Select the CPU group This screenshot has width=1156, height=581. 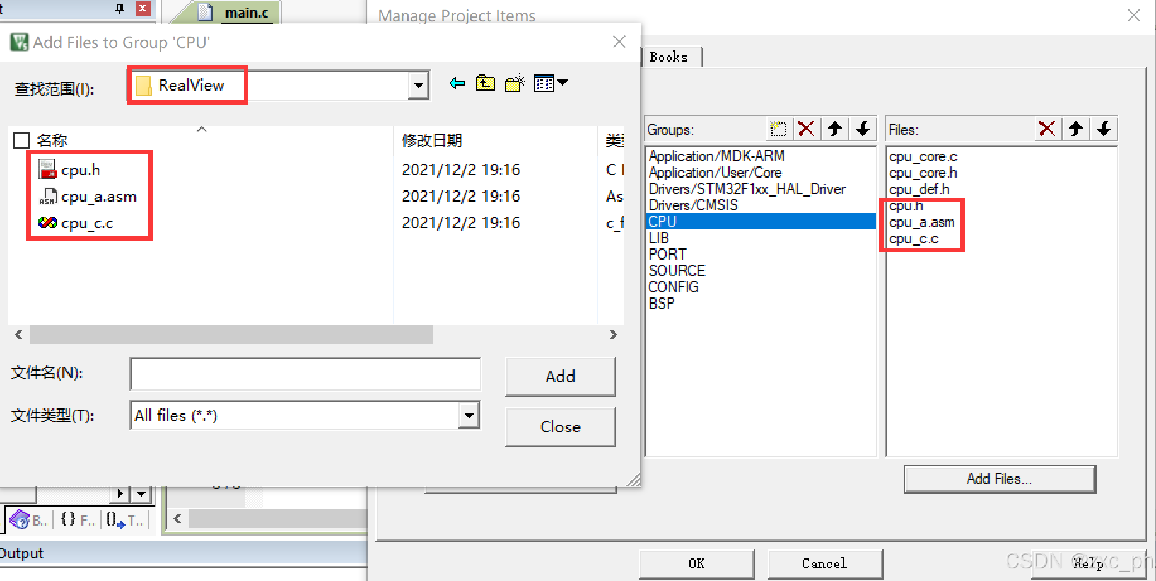[x=761, y=221]
